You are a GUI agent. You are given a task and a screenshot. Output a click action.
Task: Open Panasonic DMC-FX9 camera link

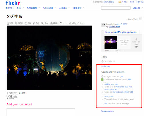point(124,87)
